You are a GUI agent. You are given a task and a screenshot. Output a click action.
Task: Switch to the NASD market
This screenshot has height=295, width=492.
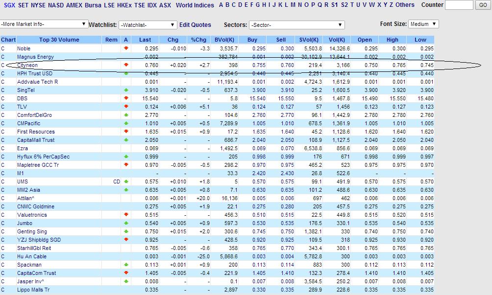tap(56, 5)
